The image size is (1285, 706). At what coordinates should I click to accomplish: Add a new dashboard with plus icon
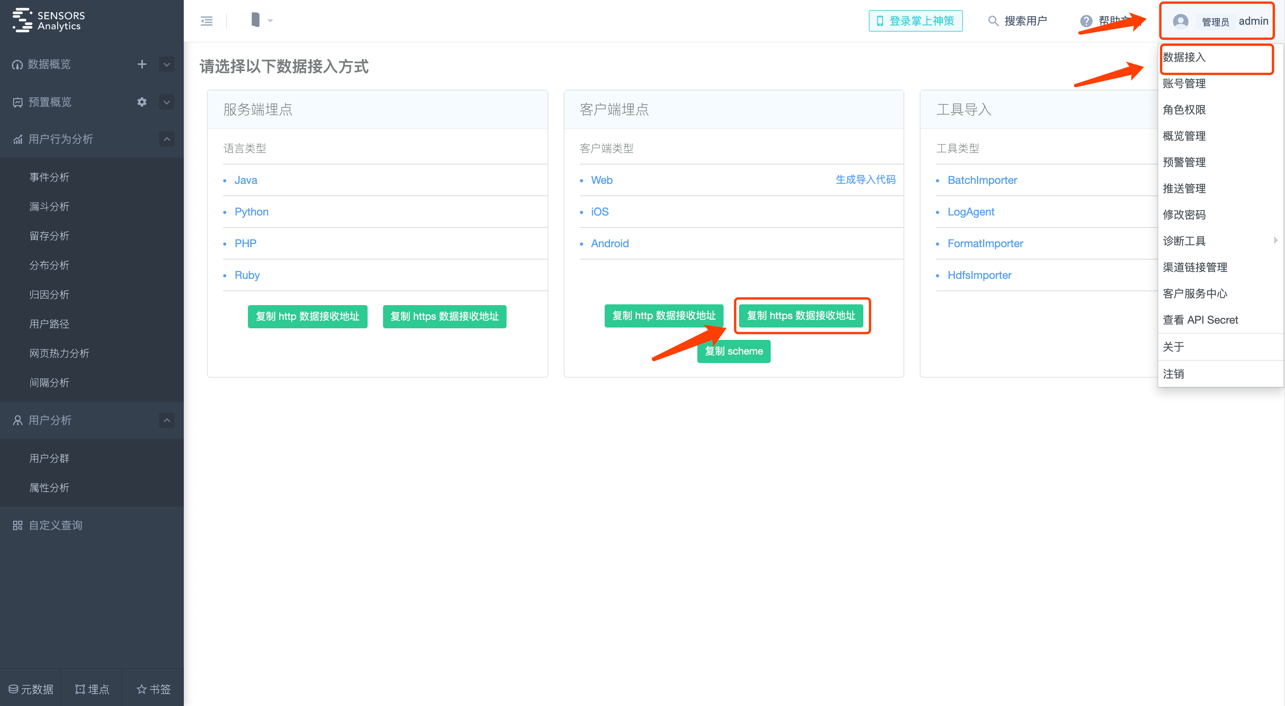click(142, 64)
